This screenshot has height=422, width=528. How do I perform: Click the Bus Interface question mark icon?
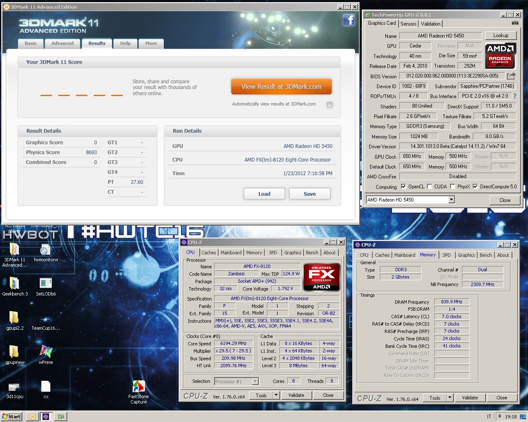(514, 96)
